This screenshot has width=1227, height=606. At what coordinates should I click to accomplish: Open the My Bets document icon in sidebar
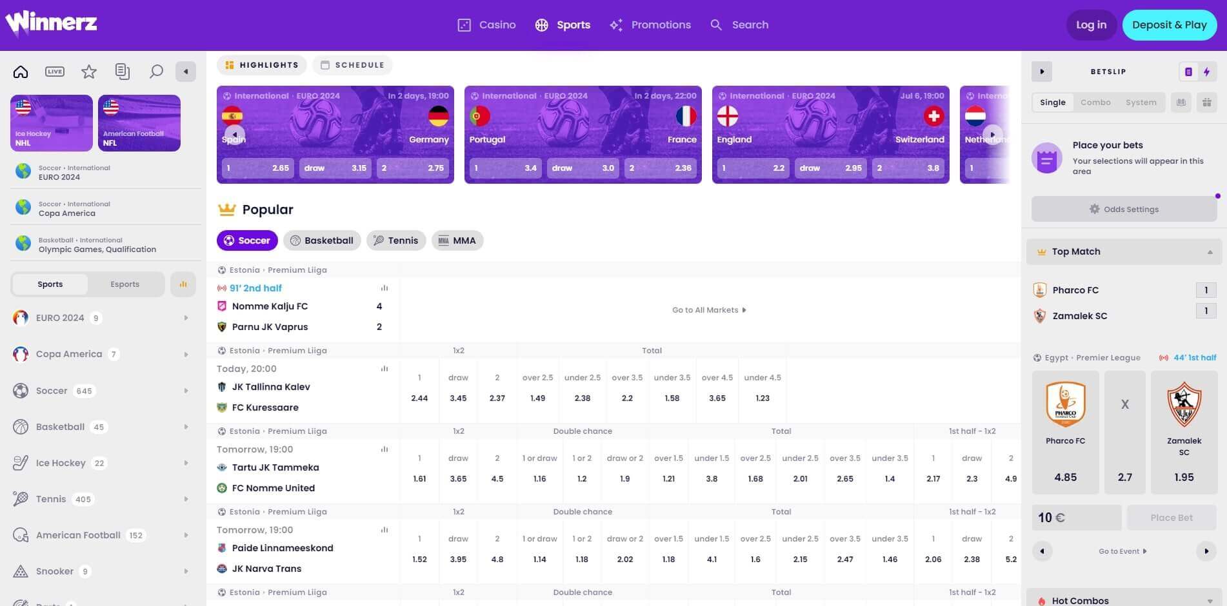click(x=122, y=71)
